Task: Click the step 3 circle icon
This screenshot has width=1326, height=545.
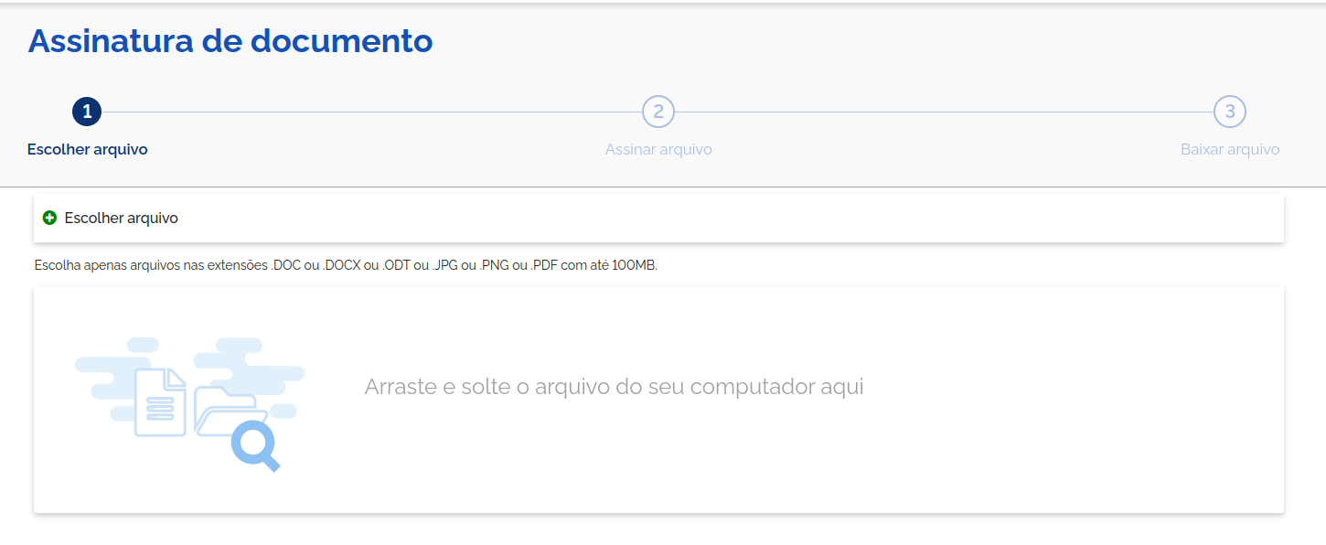Action: pos(1230,111)
